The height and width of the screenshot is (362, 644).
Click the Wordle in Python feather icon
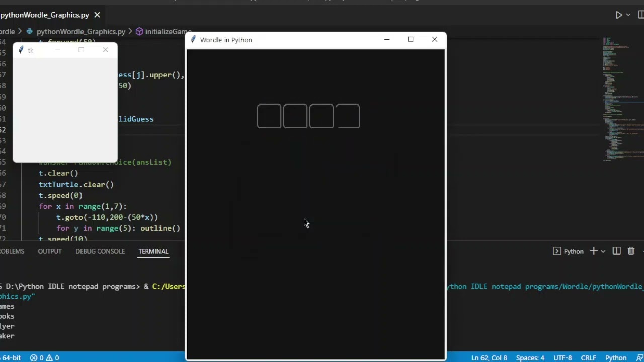pos(193,39)
